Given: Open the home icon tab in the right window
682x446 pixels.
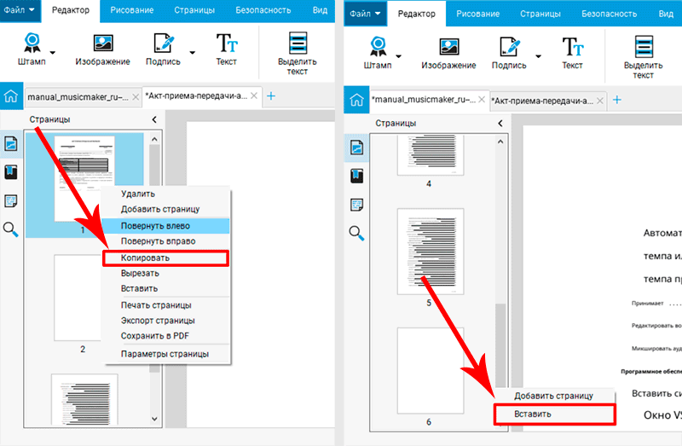Looking at the screenshot, I should 356,100.
